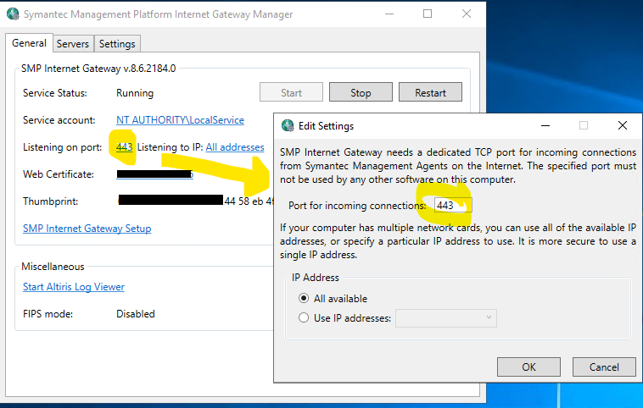Click the Running service status text
The width and height of the screenshot is (643, 408).
point(135,93)
